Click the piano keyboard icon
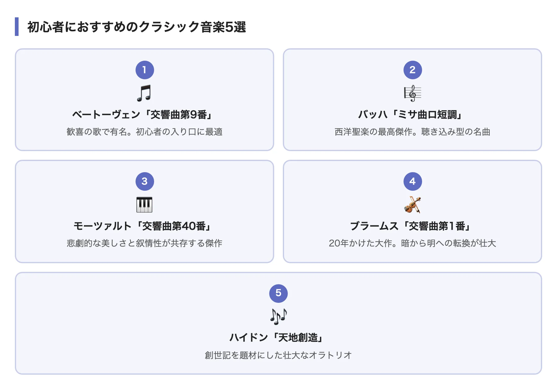Image resolution: width=557 pixels, height=392 pixels. (144, 204)
